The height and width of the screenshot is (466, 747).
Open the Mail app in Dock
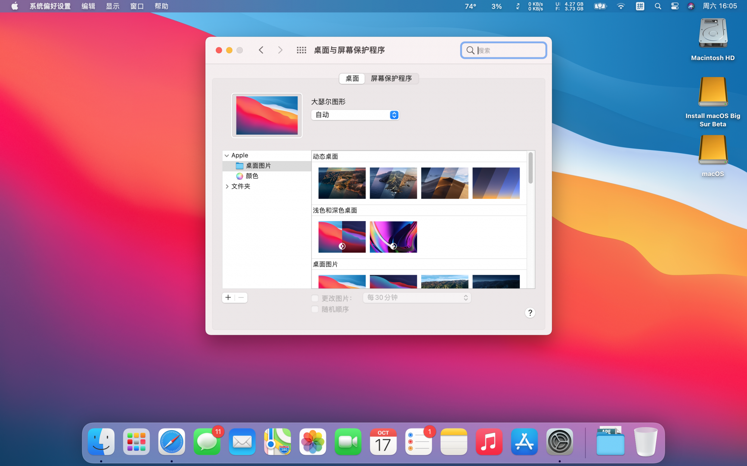click(242, 442)
